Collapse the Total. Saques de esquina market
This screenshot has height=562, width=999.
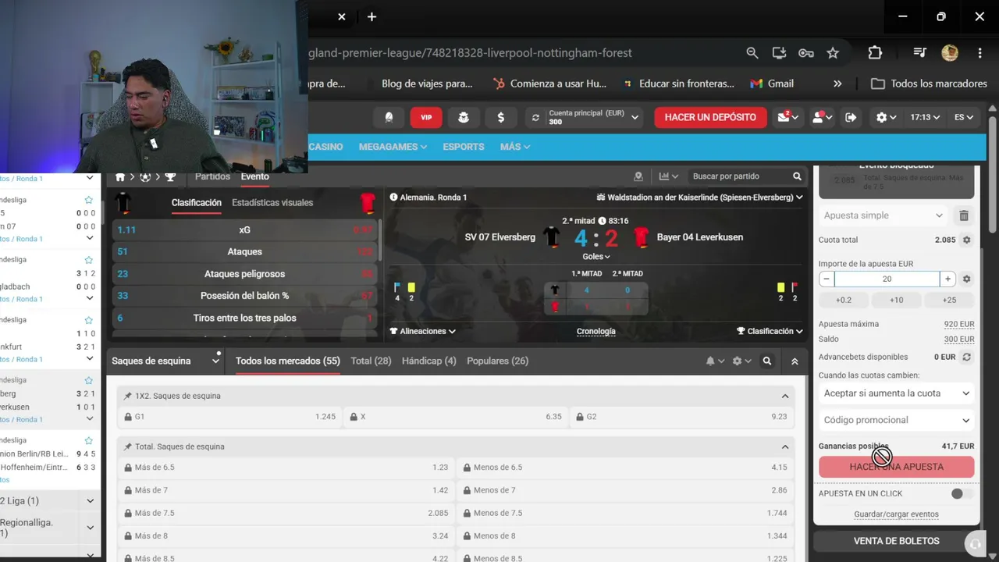[785, 446]
